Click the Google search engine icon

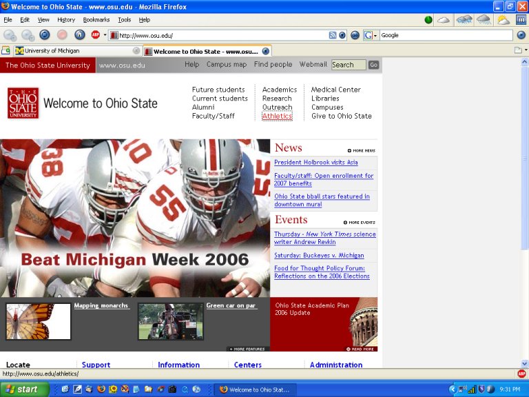[x=369, y=35]
